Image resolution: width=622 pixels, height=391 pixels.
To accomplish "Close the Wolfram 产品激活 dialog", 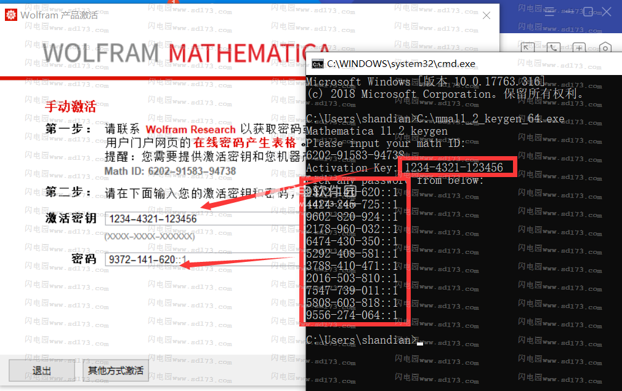I will 487,15.
